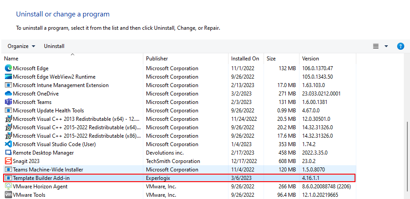Click the 106.0.1370.47 version value
Viewport: 410px width, 199px height.
[x=317, y=68]
